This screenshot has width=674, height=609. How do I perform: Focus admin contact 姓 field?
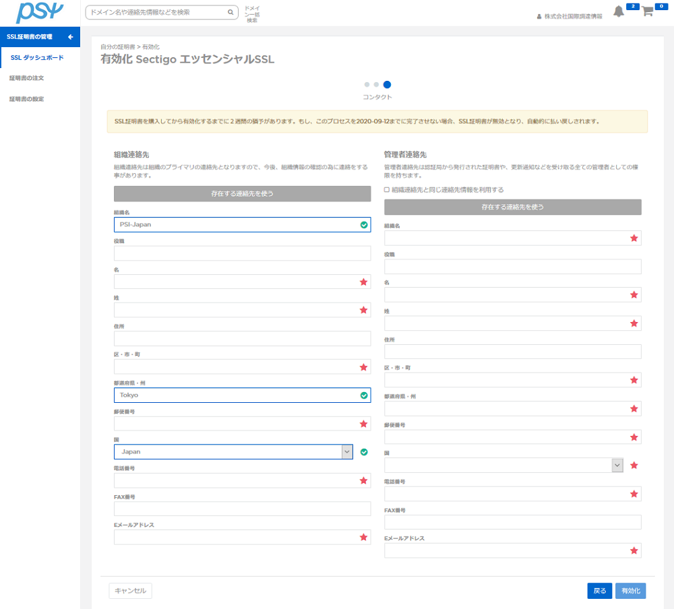pos(512,323)
